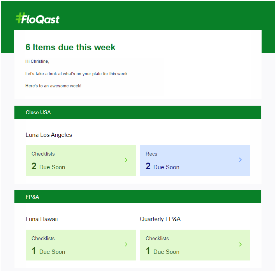Click the Quarterly FP&A entity name

pyautogui.click(x=160, y=219)
